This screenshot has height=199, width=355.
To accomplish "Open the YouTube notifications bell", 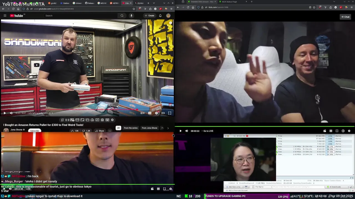I will (x=160, y=15).
